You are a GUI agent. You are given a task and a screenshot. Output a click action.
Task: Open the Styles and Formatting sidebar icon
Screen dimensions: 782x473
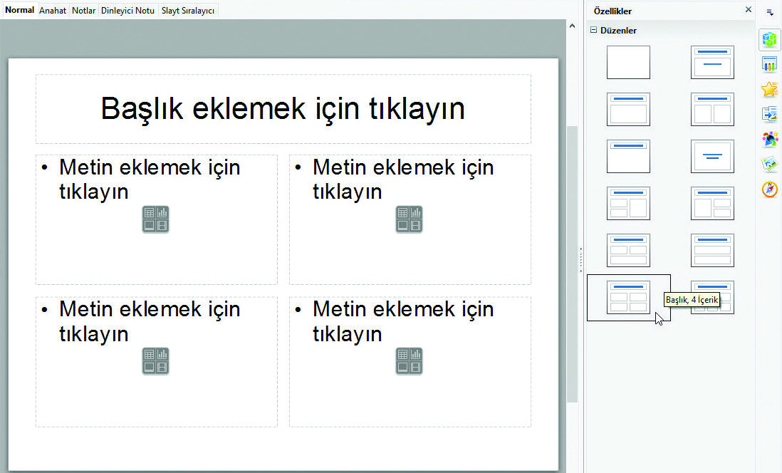coord(769,140)
